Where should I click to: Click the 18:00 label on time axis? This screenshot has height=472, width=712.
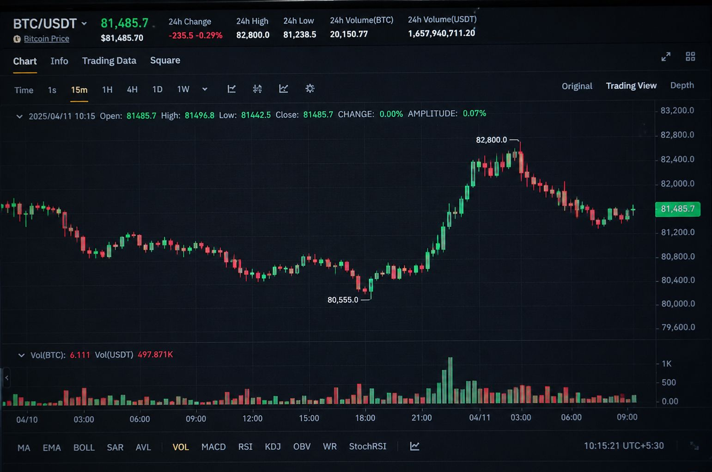(365, 418)
